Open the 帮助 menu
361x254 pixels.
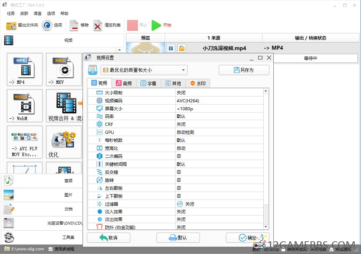coord(64,13)
